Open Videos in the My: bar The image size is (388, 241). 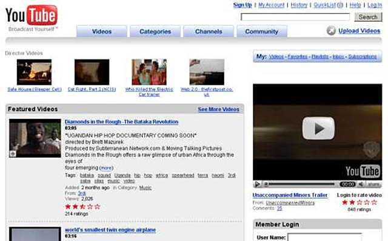pyautogui.click(x=276, y=57)
